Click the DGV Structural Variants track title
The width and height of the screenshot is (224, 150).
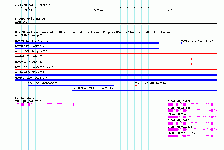tap(93, 32)
